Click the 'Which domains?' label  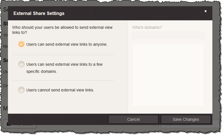point(147,28)
